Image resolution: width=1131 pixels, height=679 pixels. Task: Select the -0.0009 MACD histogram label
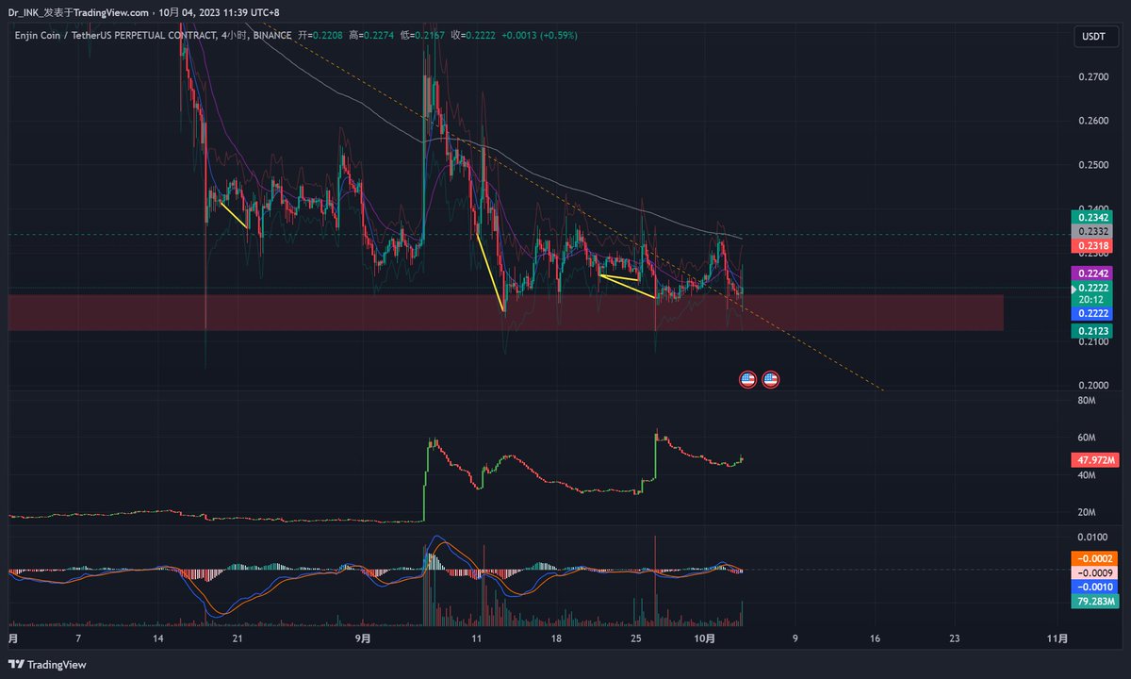[x=1093, y=572]
